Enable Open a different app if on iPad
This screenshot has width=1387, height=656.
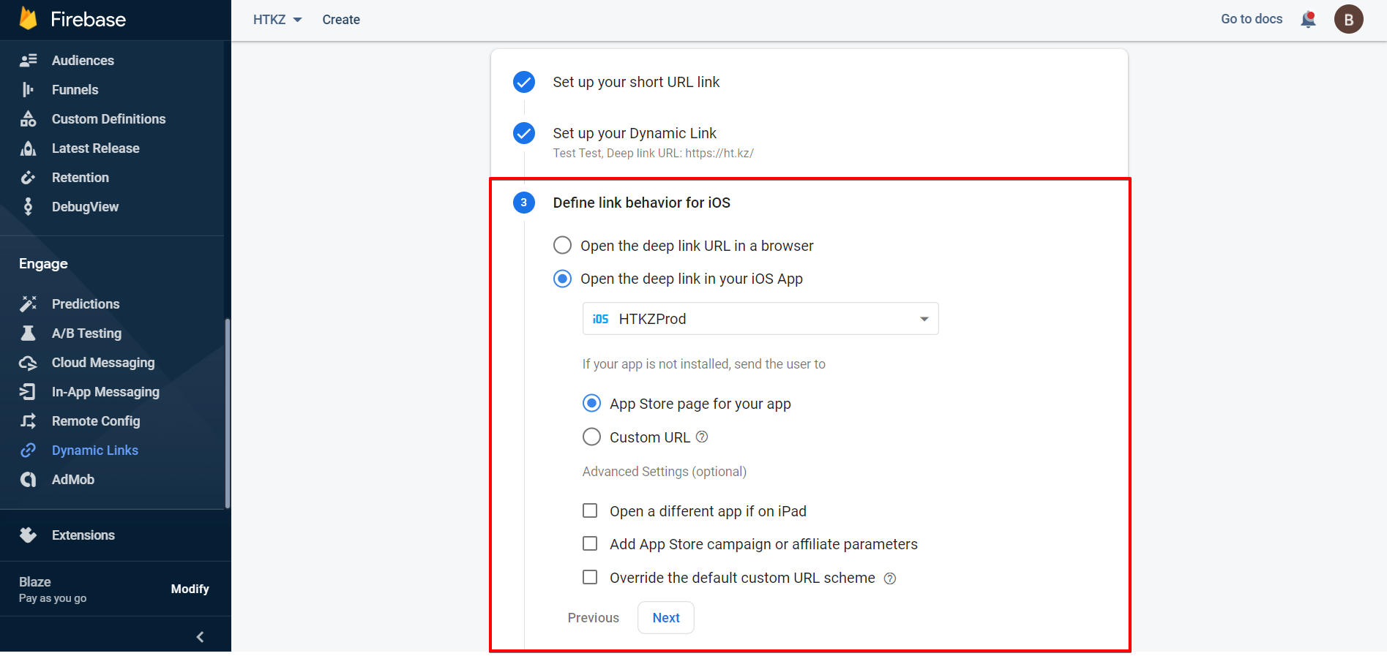coord(590,511)
